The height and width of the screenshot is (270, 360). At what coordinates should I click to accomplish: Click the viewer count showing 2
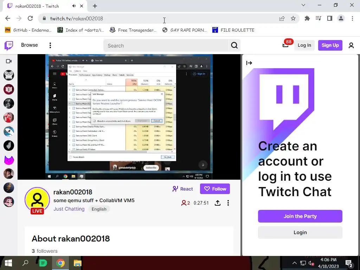click(x=186, y=203)
